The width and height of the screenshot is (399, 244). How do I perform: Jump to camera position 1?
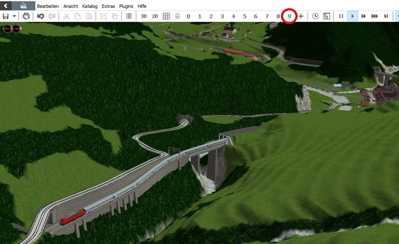tap(199, 16)
